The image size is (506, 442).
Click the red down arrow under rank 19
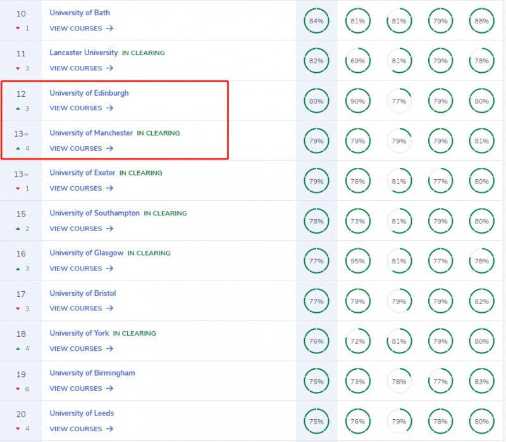pos(18,389)
